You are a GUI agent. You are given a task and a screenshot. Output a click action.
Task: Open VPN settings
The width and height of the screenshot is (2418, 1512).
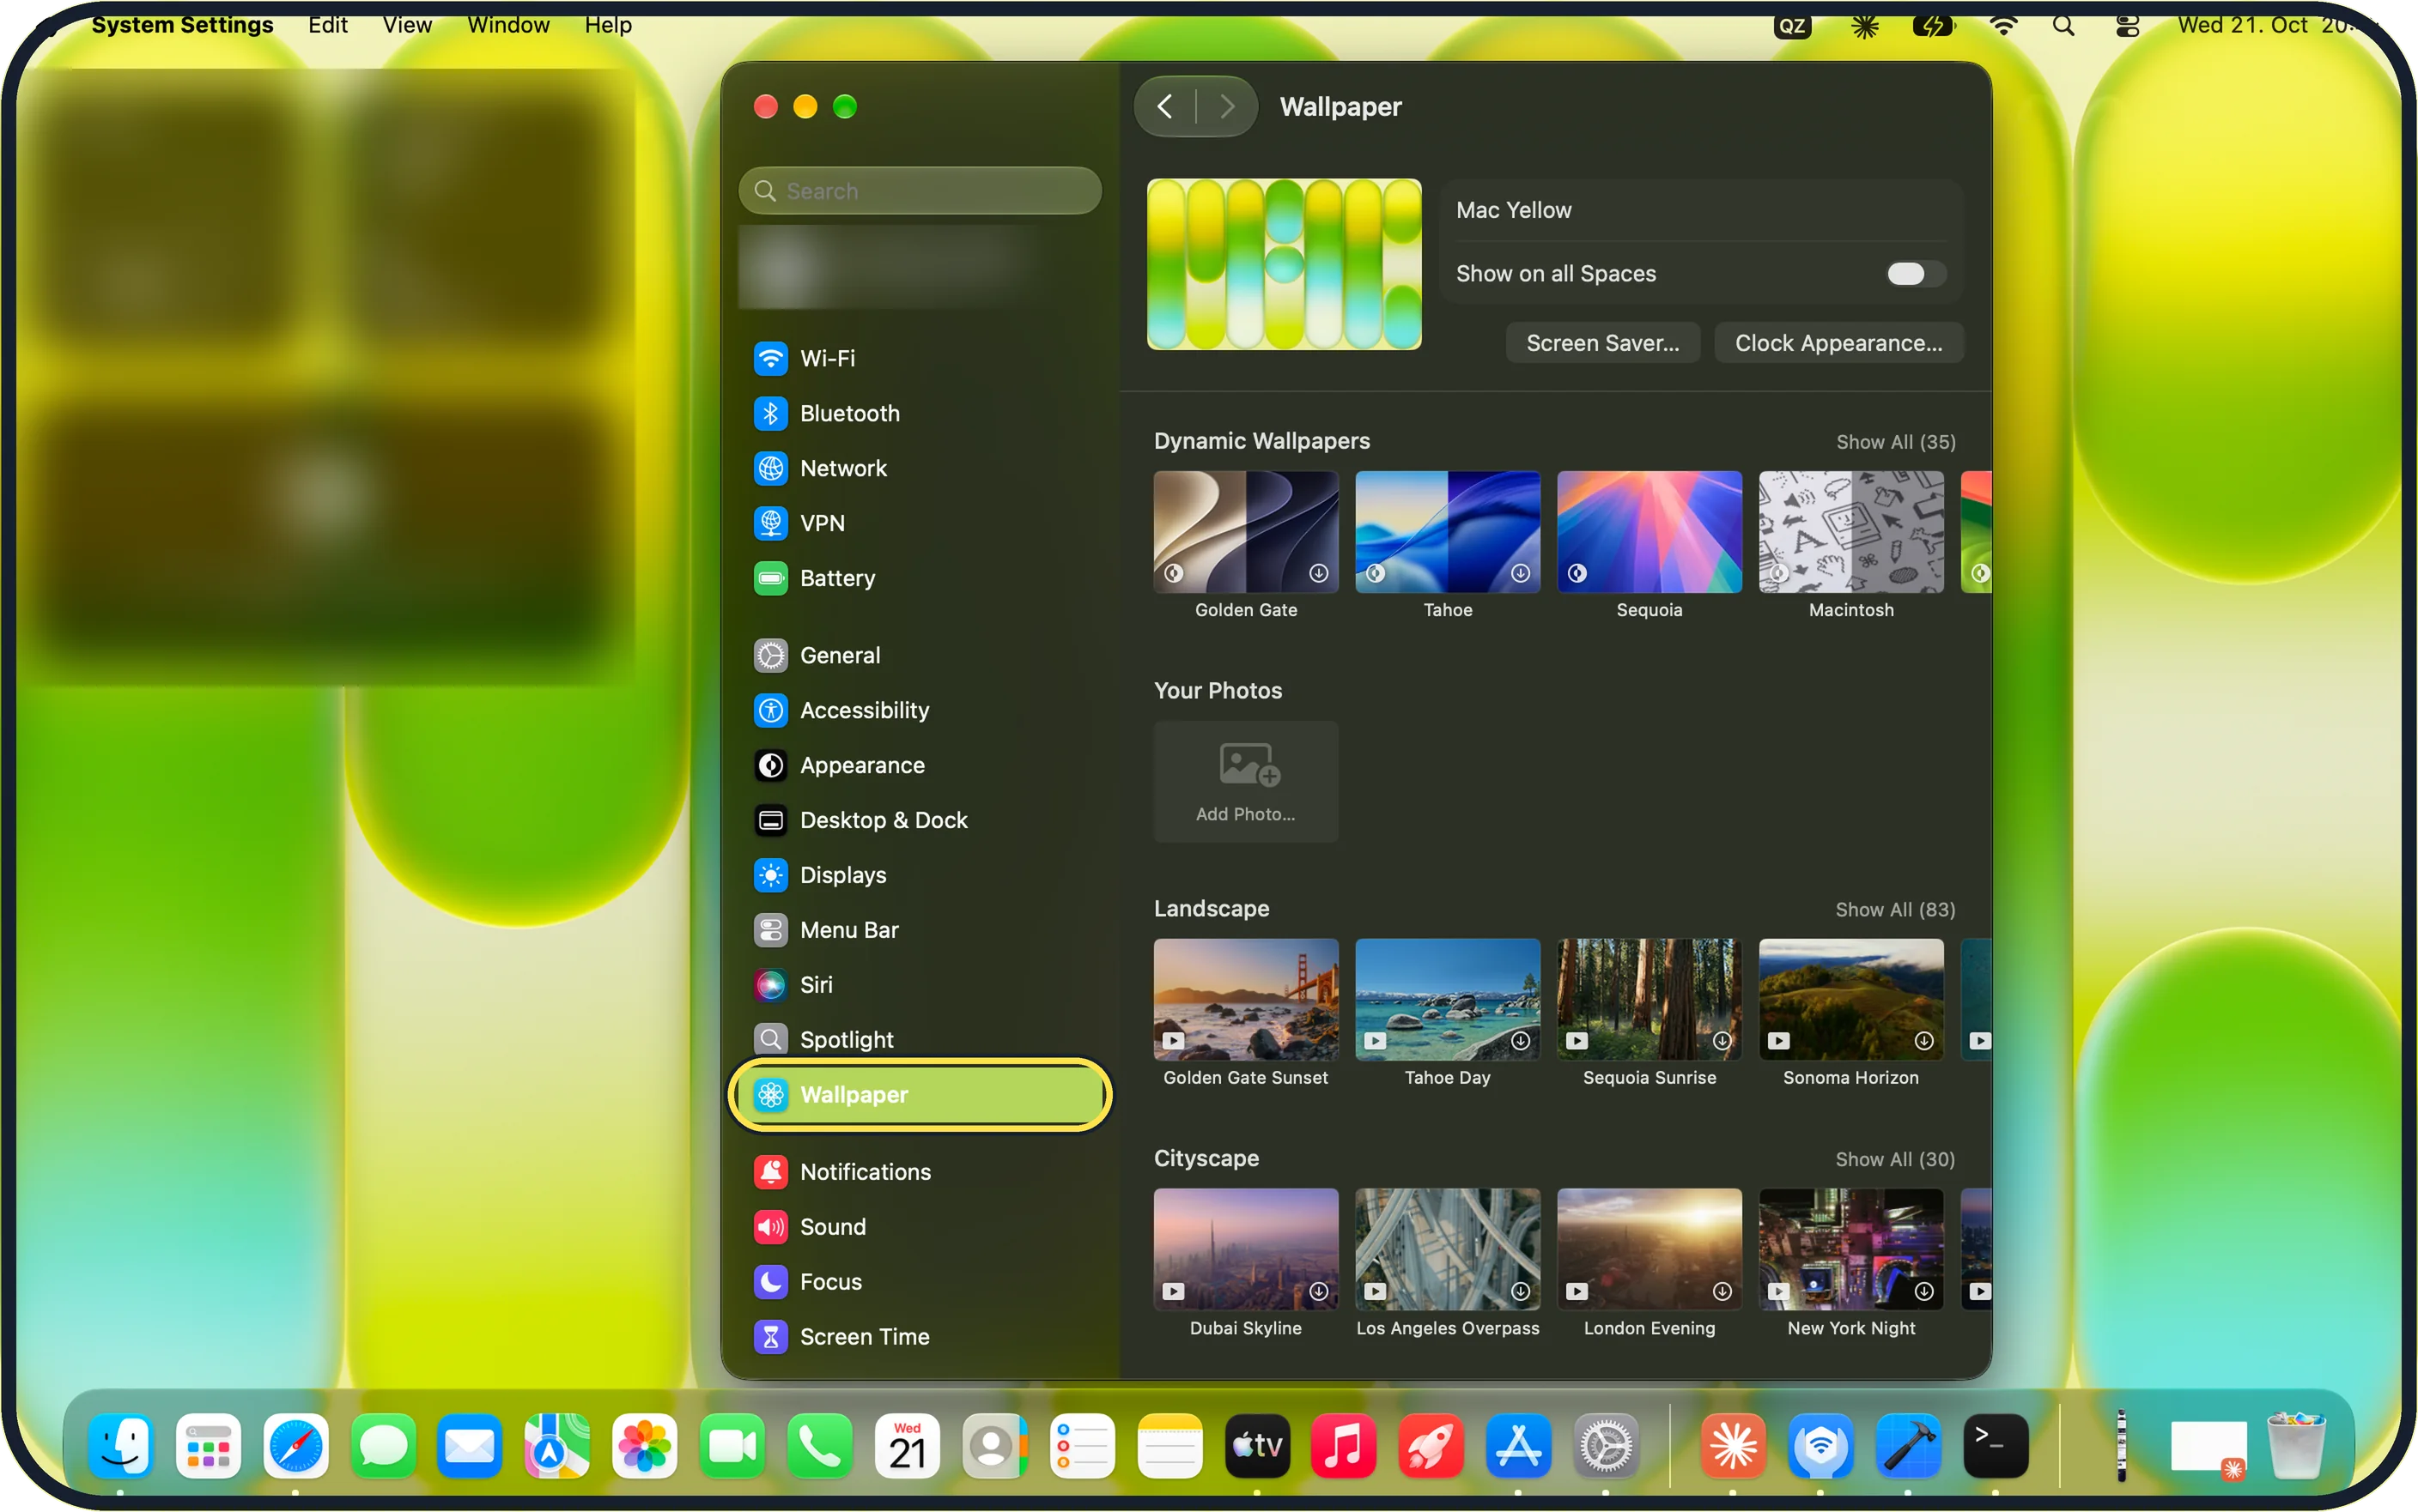[x=920, y=523]
